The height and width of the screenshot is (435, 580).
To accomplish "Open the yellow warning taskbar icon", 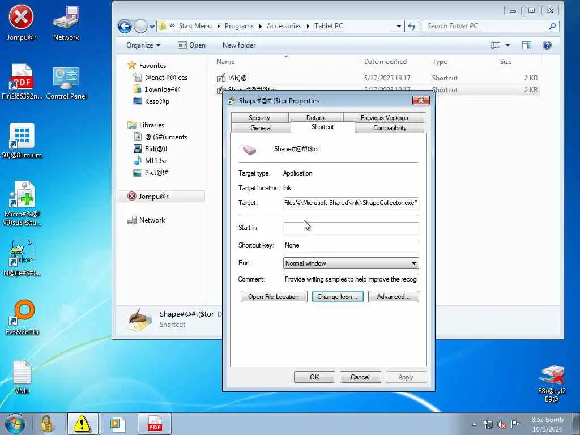I will [x=82, y=424].
